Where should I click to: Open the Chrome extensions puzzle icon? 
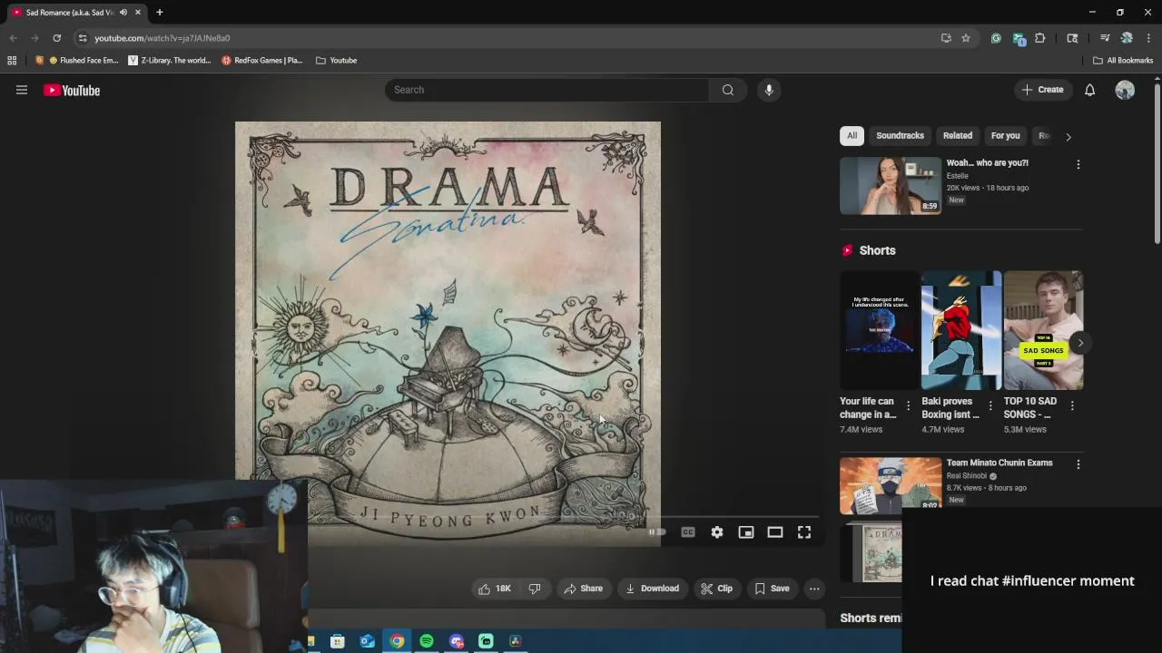[1040, 38]
